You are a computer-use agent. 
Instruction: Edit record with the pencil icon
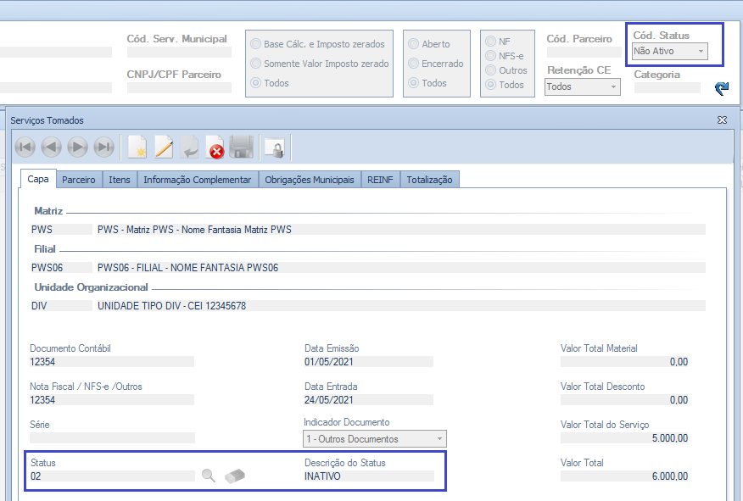coord(164,148)
